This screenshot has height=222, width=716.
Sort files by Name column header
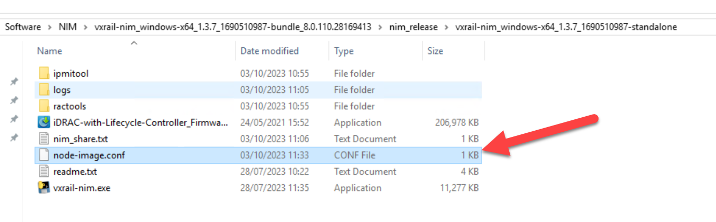point(50,51)
